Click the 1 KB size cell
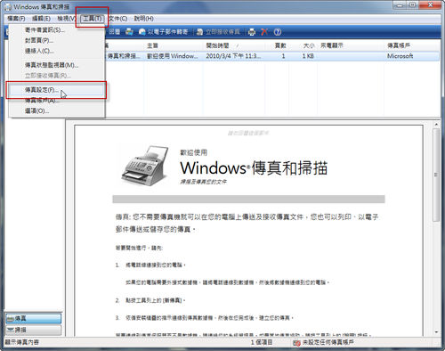The height and width of the screenshot is (351, 445). (x=308, y=56)
